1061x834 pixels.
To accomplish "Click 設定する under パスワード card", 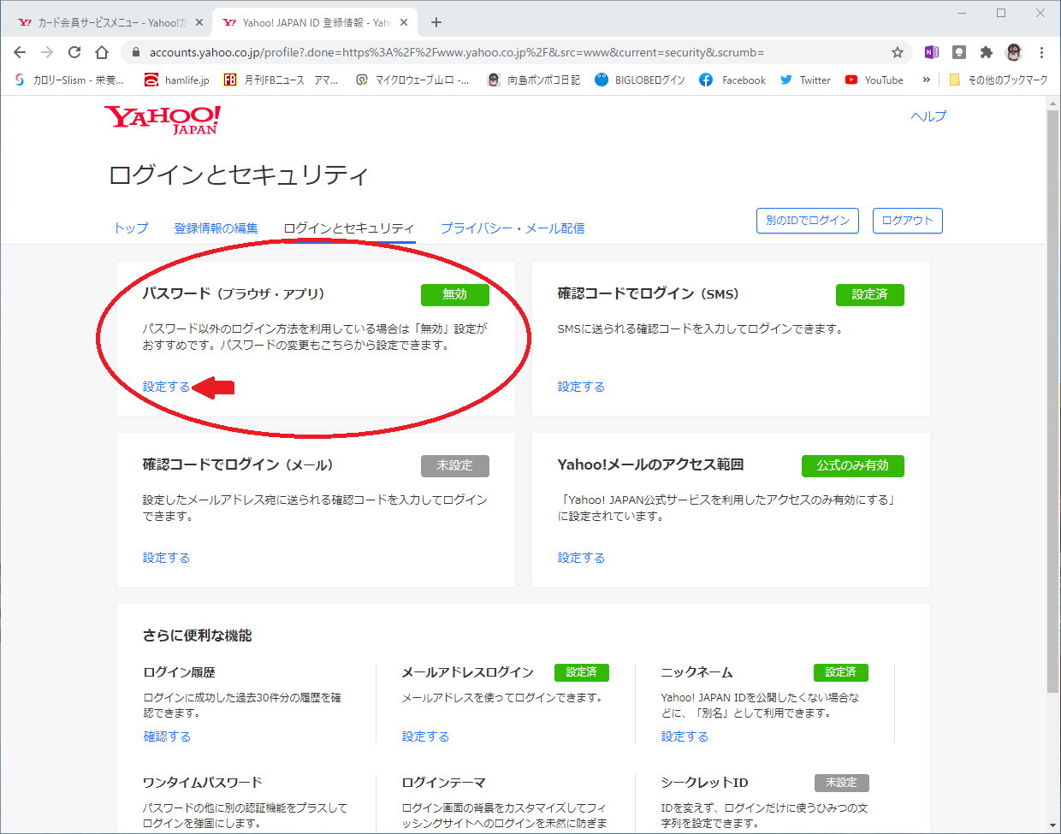I will [166, 387].
